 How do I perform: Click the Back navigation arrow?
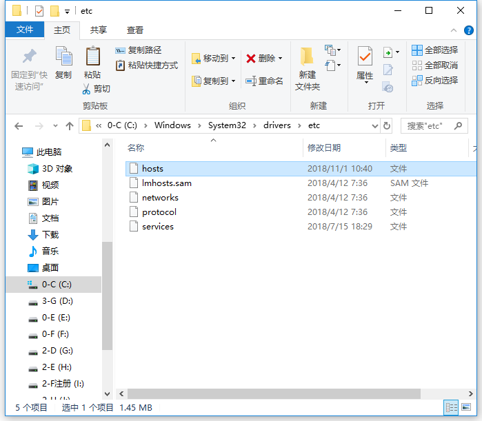pyautogui.click(x=19, y=126)
